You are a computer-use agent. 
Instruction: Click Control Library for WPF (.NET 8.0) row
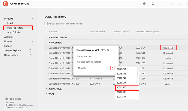point(64,79)
